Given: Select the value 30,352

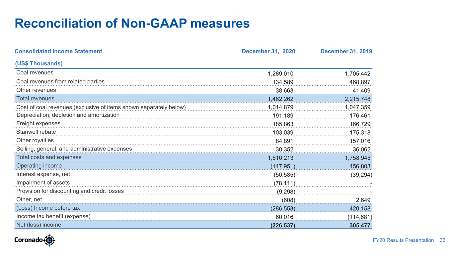Looking at the screenshot, I should click(284, 150).
